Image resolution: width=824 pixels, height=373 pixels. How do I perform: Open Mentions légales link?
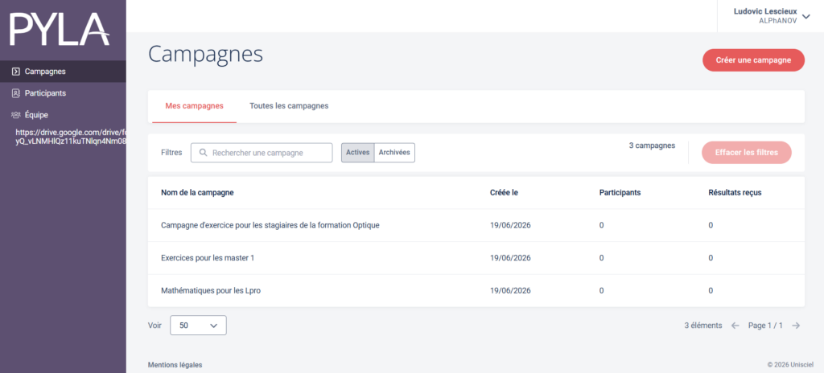click(x=175, y=365)
